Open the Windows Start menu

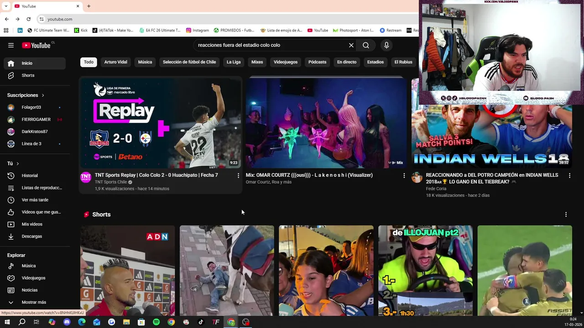7,322
